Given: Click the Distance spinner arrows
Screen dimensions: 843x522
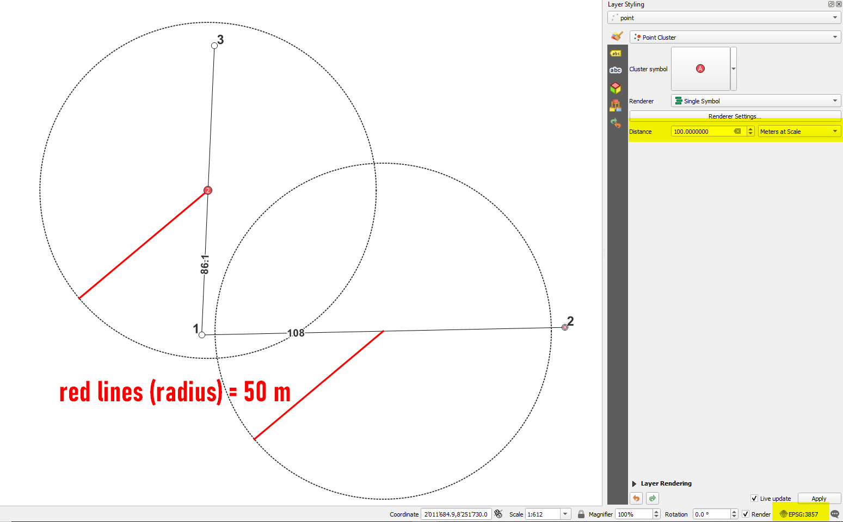Looking at the screenshot, I should pyautogui.click(x=750, y=132).
